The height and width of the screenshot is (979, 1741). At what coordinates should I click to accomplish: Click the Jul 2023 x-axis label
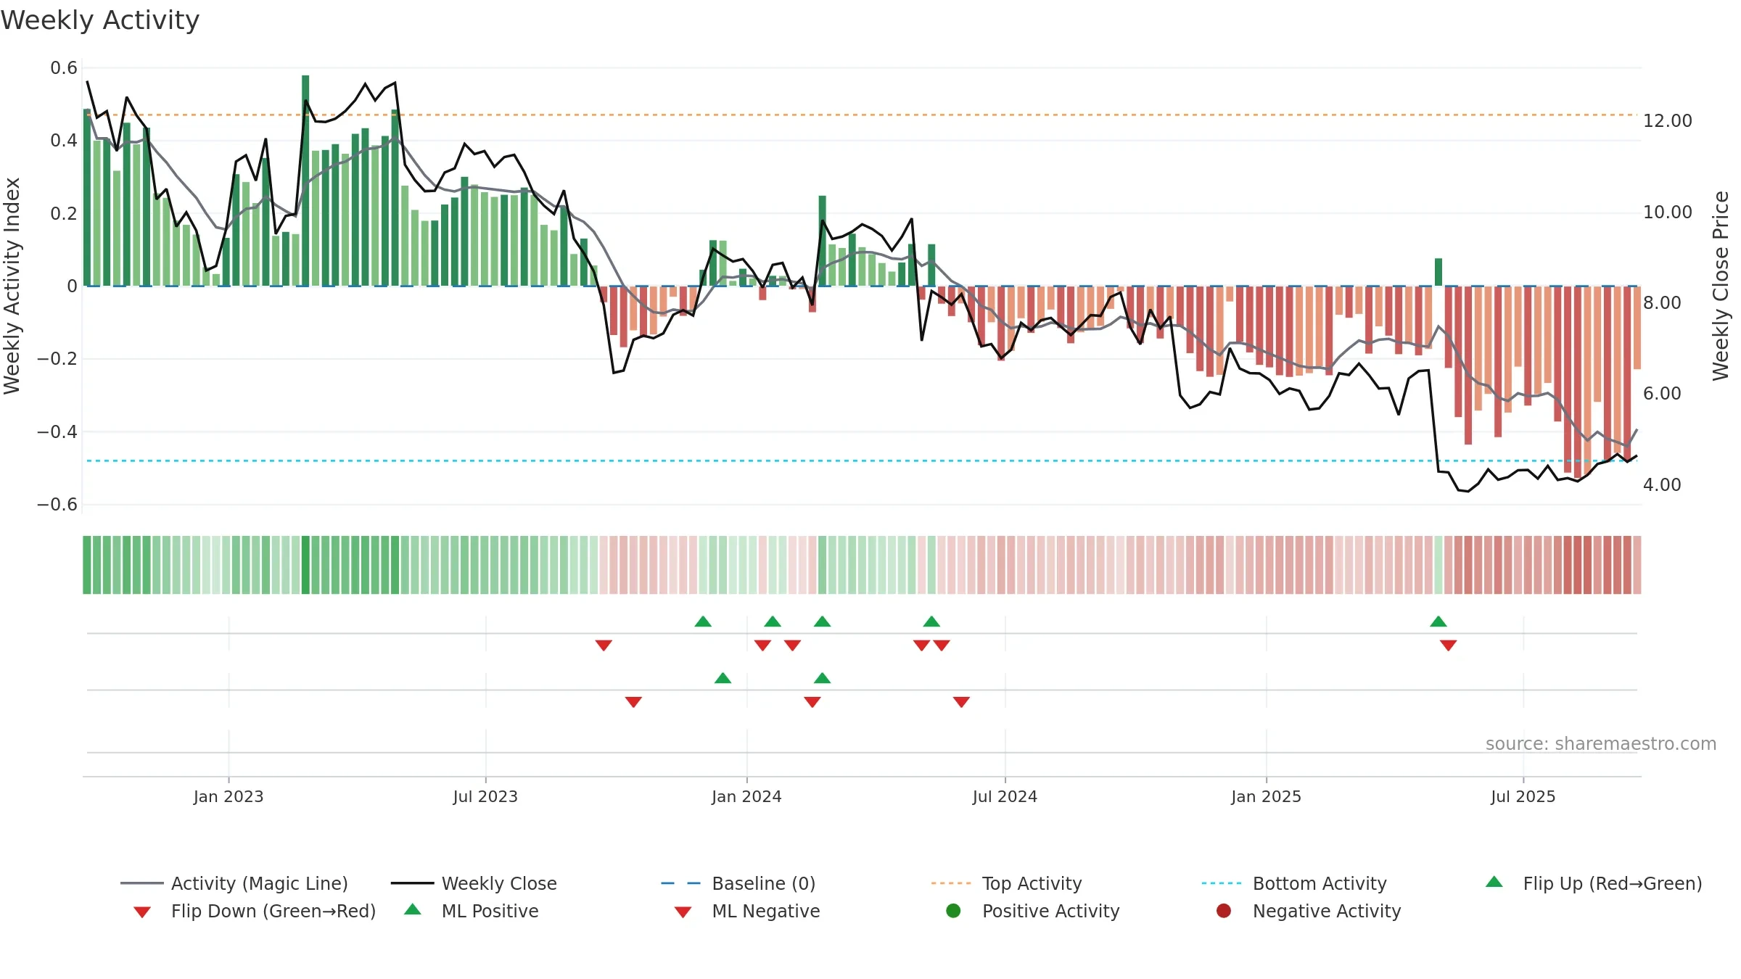(x=485, y=797)
